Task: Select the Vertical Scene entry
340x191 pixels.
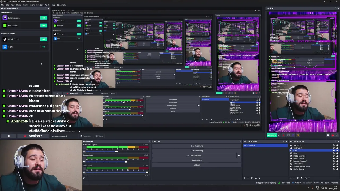Action: [265, 146]
